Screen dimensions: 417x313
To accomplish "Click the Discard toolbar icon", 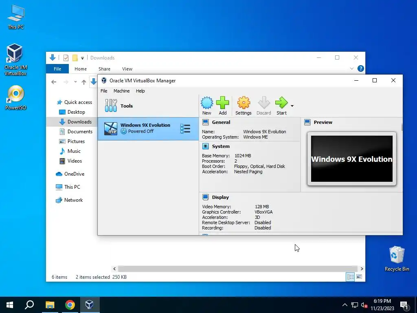I will [x=264, y=106].
